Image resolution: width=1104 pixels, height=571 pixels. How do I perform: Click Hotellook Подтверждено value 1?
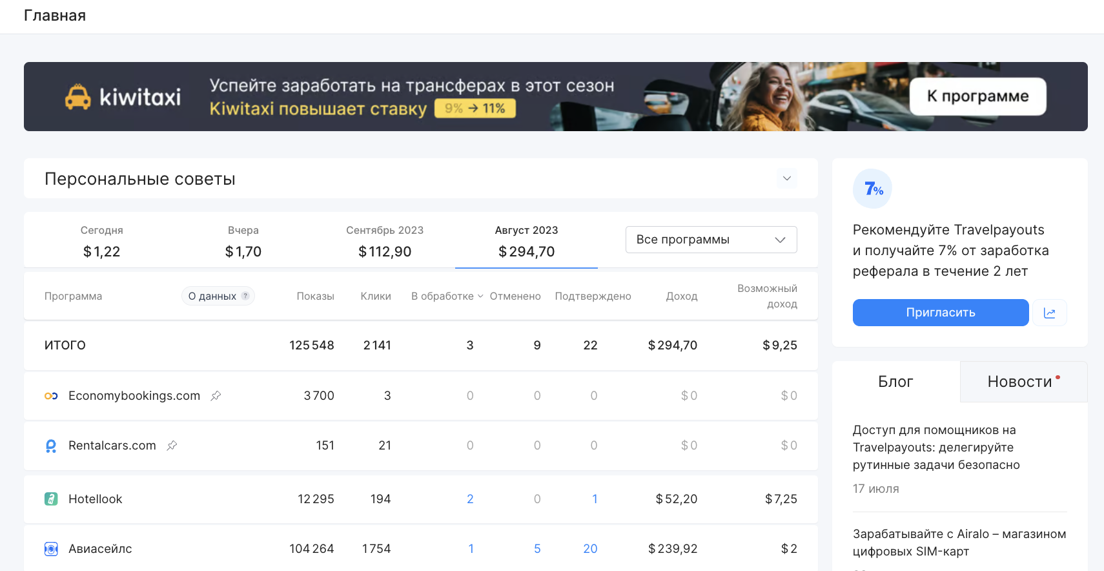[x=595, y=499]
